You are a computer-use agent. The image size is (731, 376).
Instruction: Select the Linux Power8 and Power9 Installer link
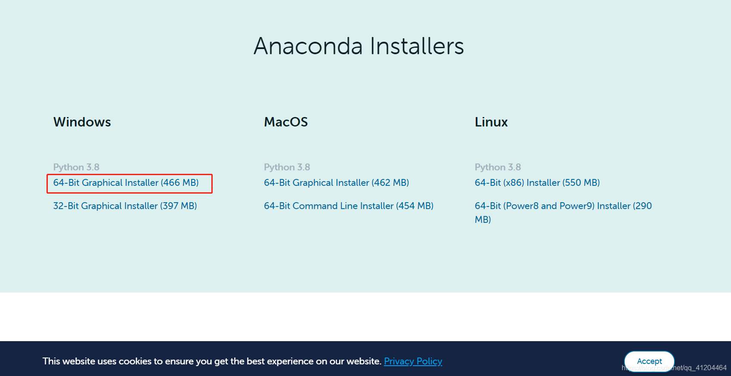[563, 206]
